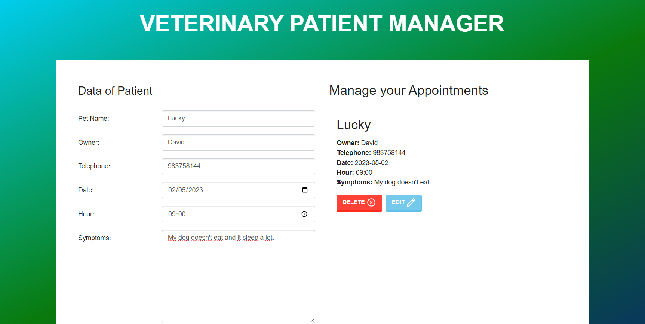645x324 pixels.
Task: Click the Owner input containing David
Action: [238, 143]
